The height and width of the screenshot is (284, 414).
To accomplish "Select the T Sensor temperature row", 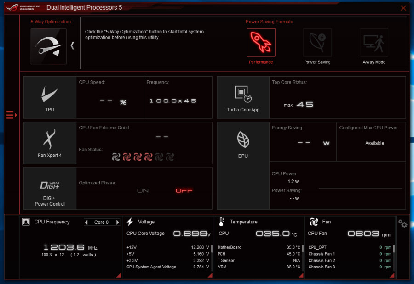I will (259, 261).
